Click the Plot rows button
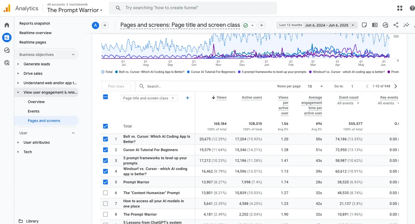Screen dimensions: 415x224 pyautogui.click(x=116, y=86)
